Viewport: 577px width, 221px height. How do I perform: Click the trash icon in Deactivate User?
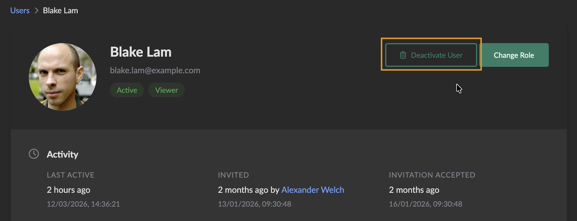(x=403, y=55)
